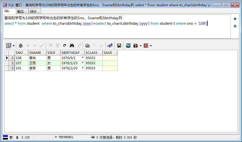Viewport: 242px width, 142px height.
Task: Open the TEST@ORCL connection dropdown
Action: coord(56,137)
